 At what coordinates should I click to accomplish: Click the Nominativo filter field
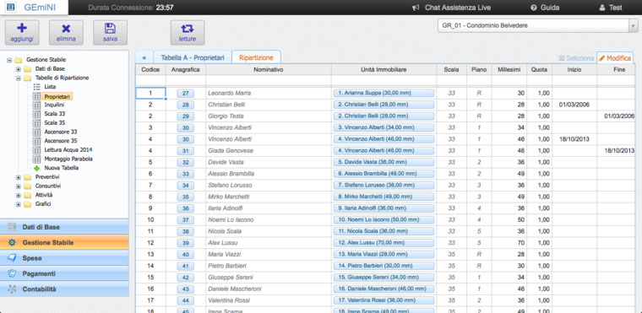point(269,80)
